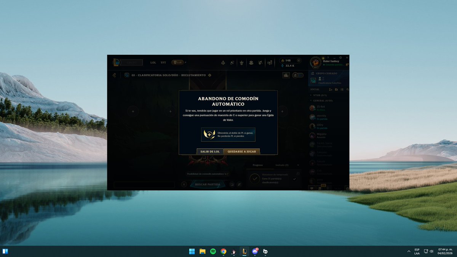Click the rightmost empty party slot plus
The height and width of the screenshot is (257, 457).
(x=282, y=111)
